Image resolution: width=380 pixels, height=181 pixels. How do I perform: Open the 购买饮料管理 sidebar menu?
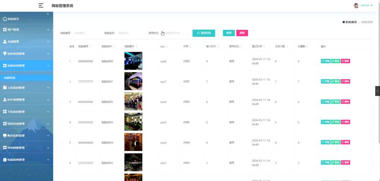point(27,136)
